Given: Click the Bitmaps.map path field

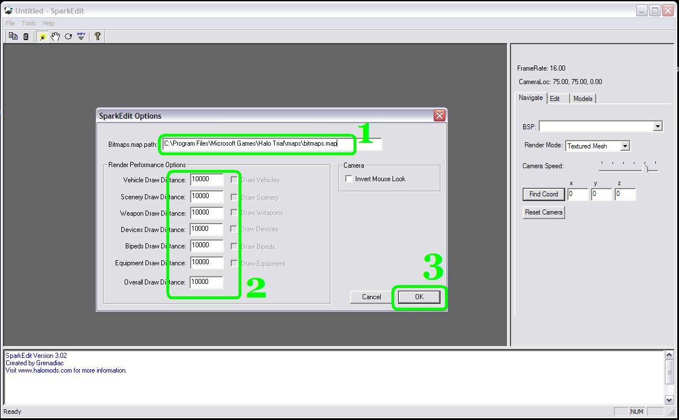Looking at the screenshot, I should (x=272, y=144).
